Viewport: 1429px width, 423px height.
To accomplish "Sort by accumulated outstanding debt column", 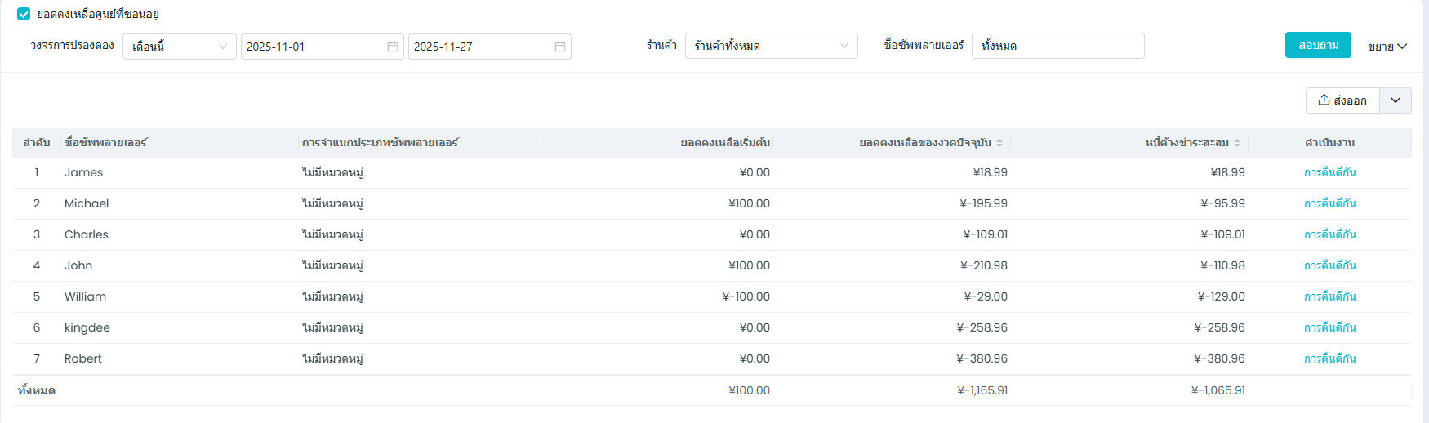I will tap(1237, 143).
